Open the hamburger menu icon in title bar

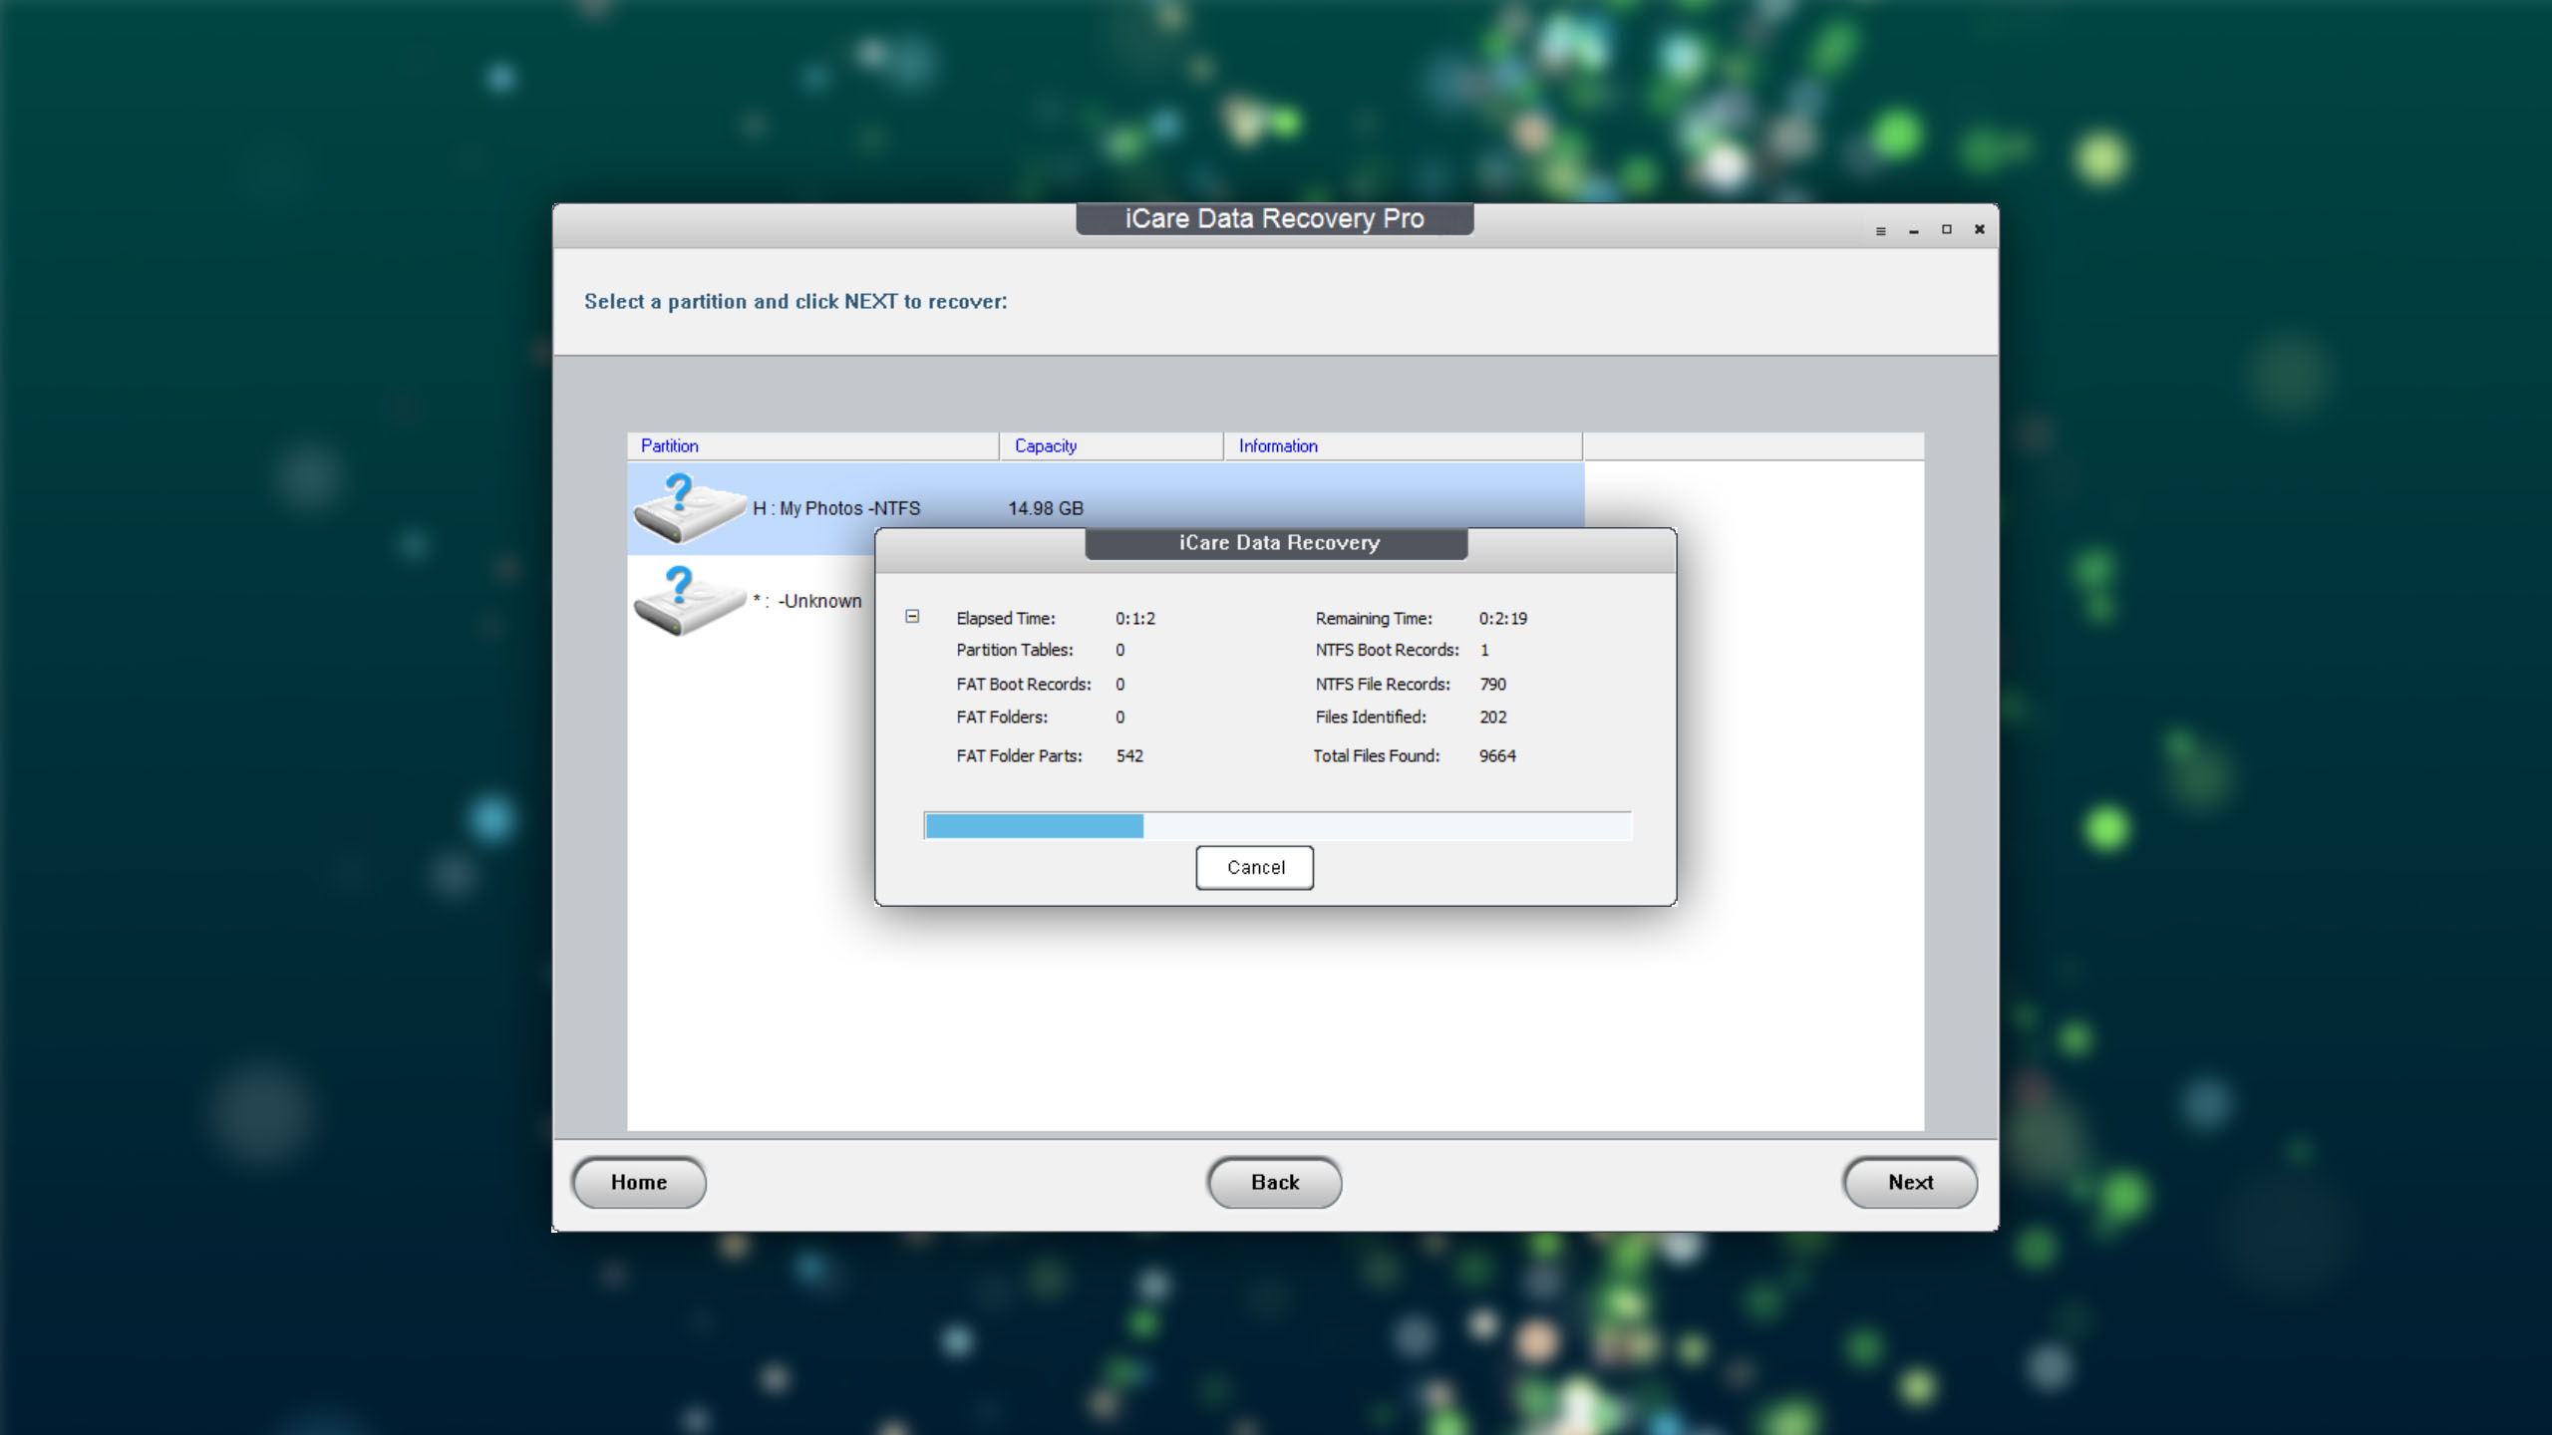(1881, 230)
